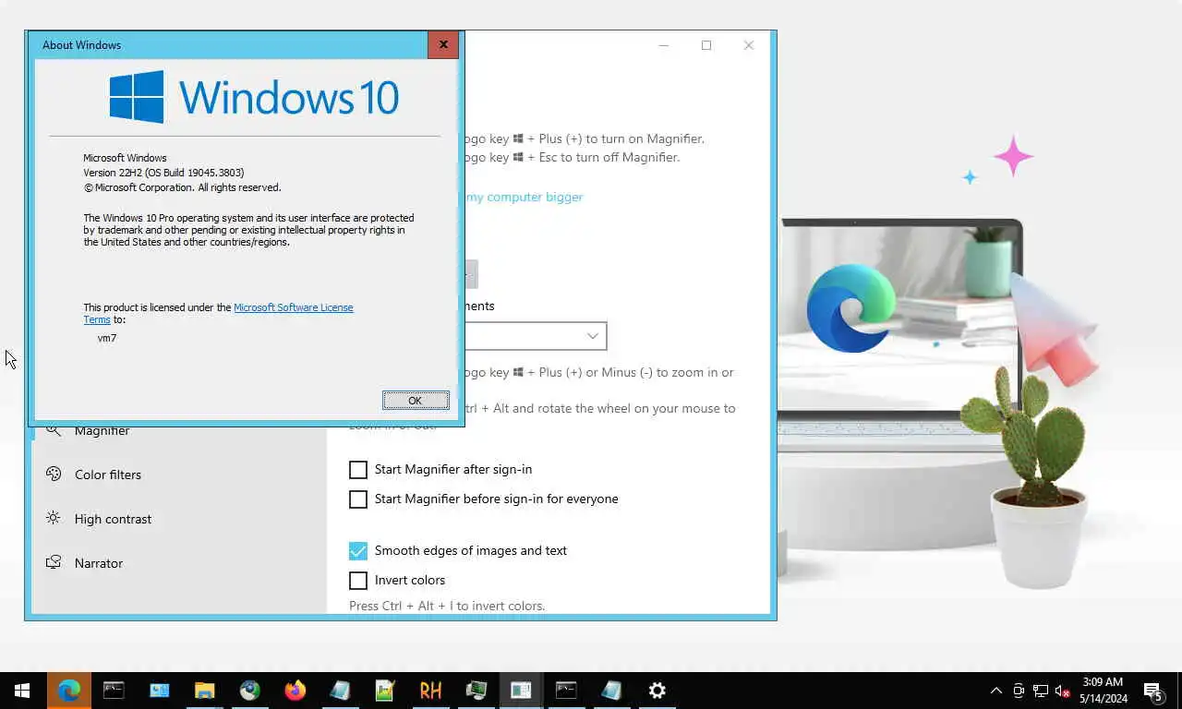Open File Explorer from the taskbar
1182x709 pixels.
[x=204, y=690]
